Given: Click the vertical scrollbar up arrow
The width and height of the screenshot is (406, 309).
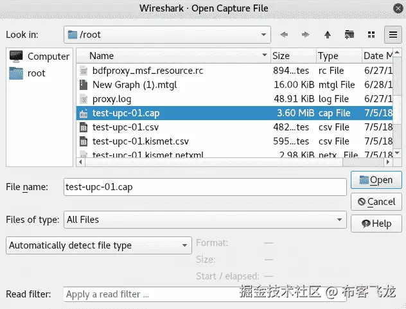Looking at the screenshot, I should (397, 53).
